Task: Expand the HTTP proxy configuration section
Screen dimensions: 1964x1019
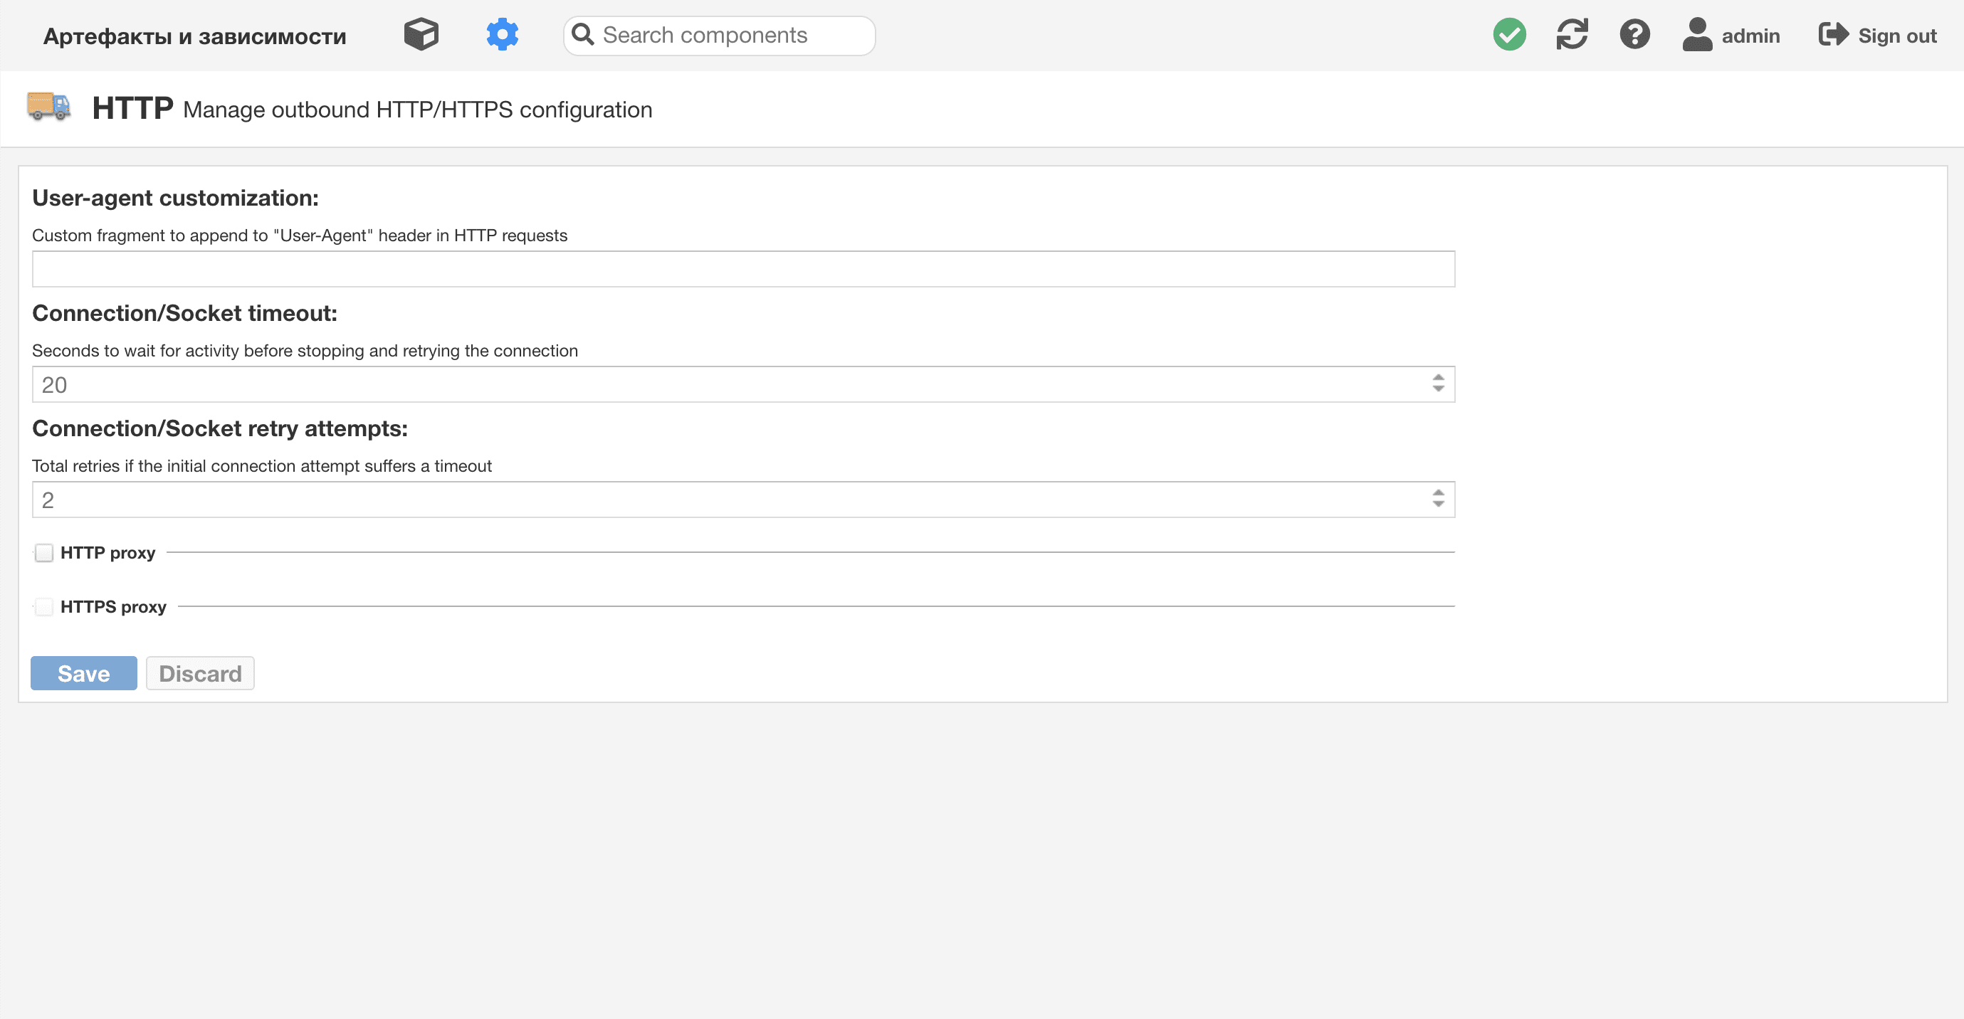Action: click(43, 553)
